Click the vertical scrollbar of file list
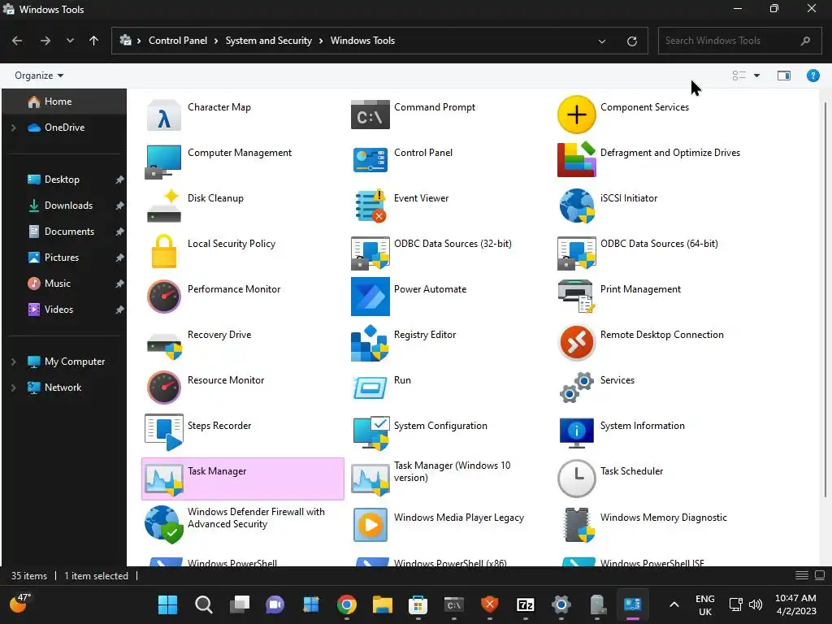832x624 pixels. point(825,300)
